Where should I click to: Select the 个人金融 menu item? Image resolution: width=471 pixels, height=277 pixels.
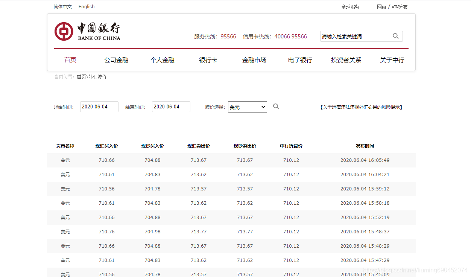point(162,59)
